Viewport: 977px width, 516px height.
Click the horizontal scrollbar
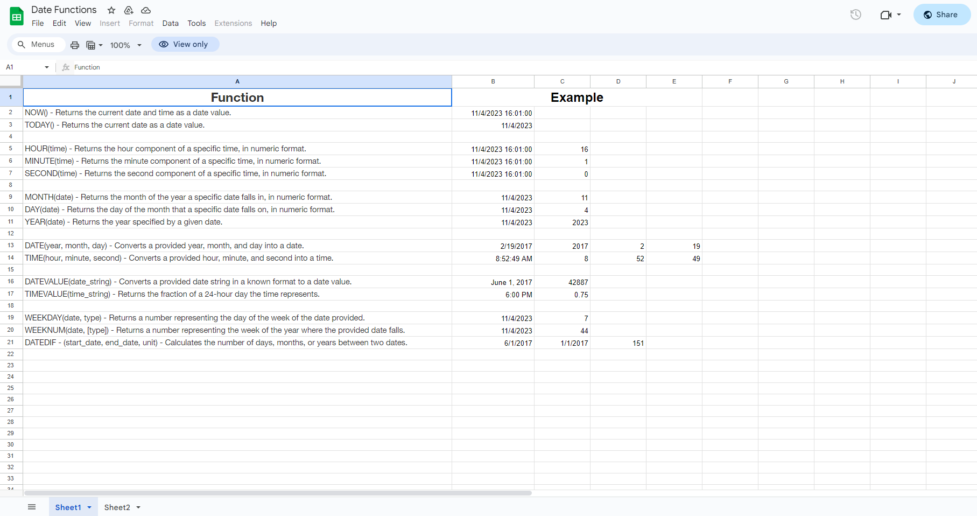coord(278,493)
